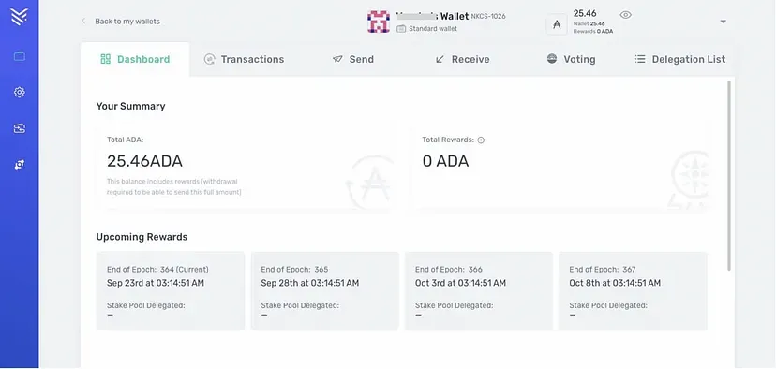Click the dashboard vertical scrollbar

[729, 175]
